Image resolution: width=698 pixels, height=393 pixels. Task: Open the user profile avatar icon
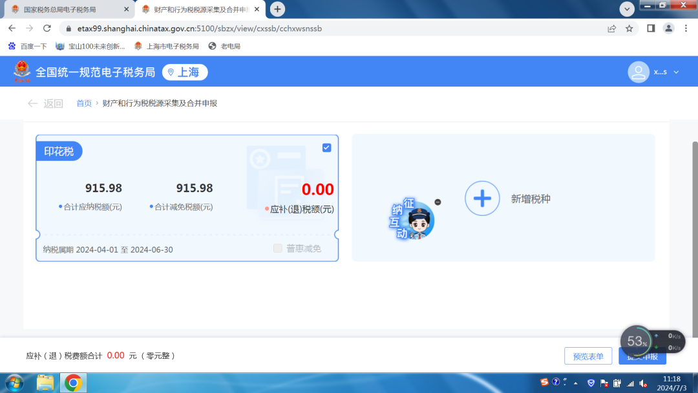pyautogui.click(x=638, y=72)
